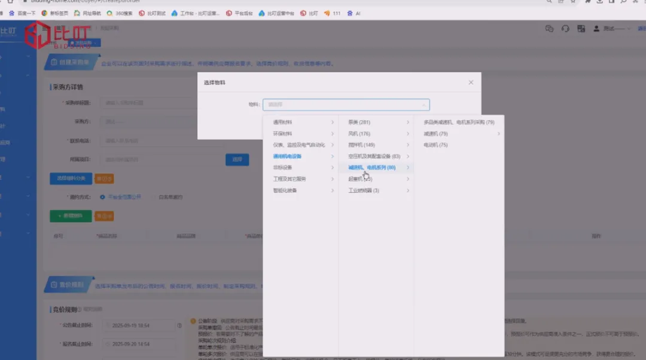Open the 物料 cascader select box
Image resolution: width=646 pixels, height=360 pixels.
click(x=346, y=104)
